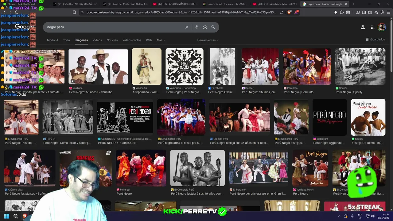Switch to the Todo results tab
The height and width of the screenshot is (221, 393).
(66, 40)
